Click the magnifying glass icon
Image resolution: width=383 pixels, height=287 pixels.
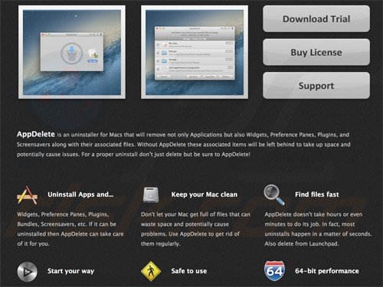point(274,195)
